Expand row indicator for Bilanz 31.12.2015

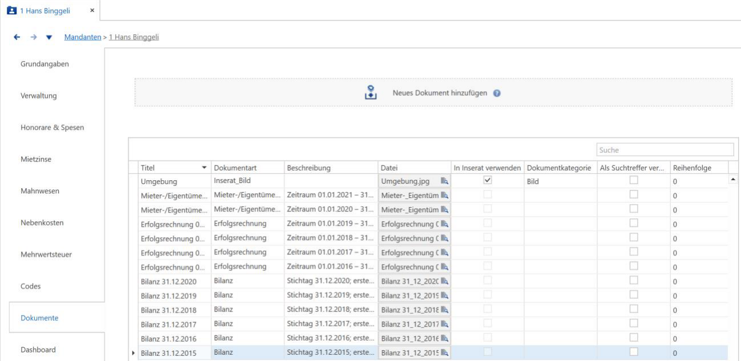(134, 353)
